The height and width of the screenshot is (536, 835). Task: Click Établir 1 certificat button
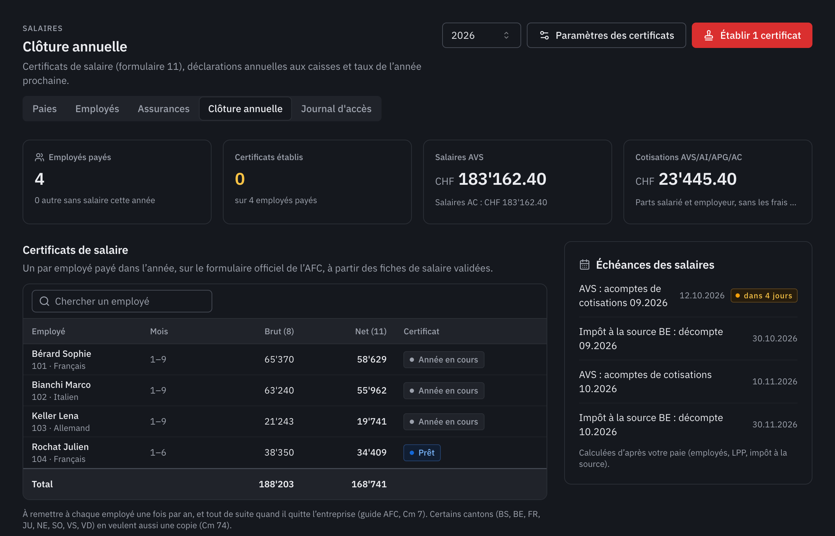[x=752, y=35]
